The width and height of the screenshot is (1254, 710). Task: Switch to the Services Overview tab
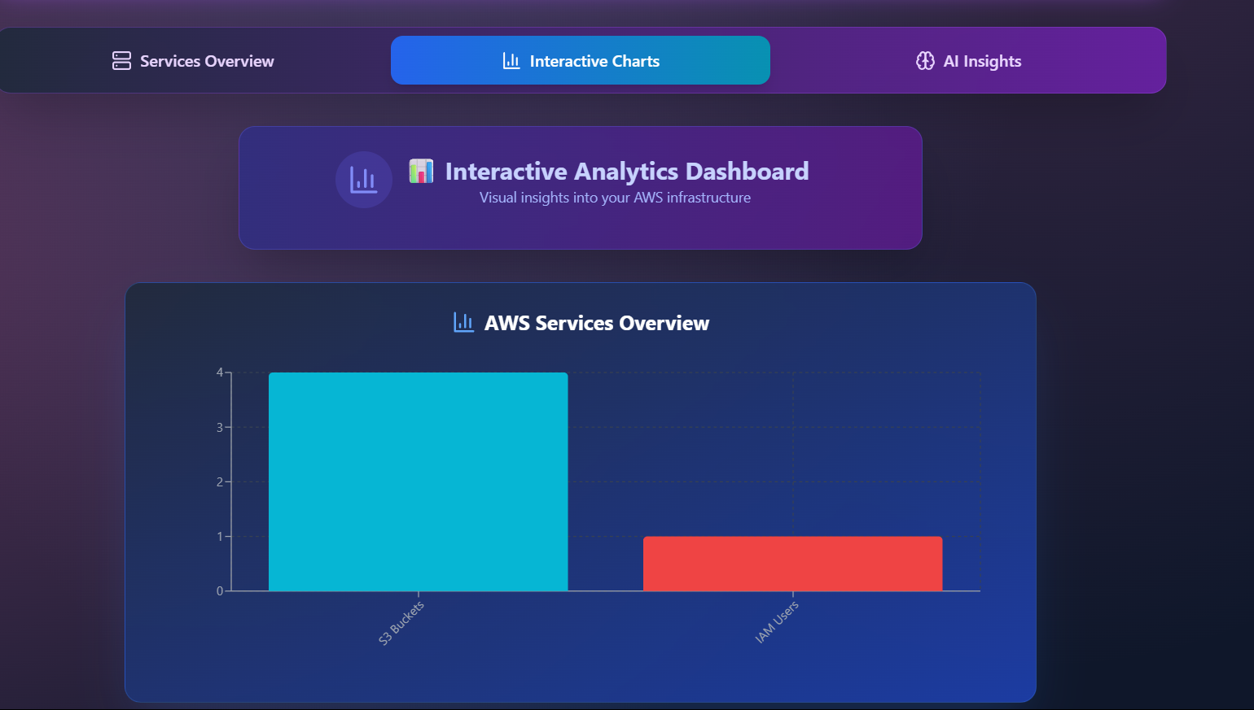[x=193, y=61]
